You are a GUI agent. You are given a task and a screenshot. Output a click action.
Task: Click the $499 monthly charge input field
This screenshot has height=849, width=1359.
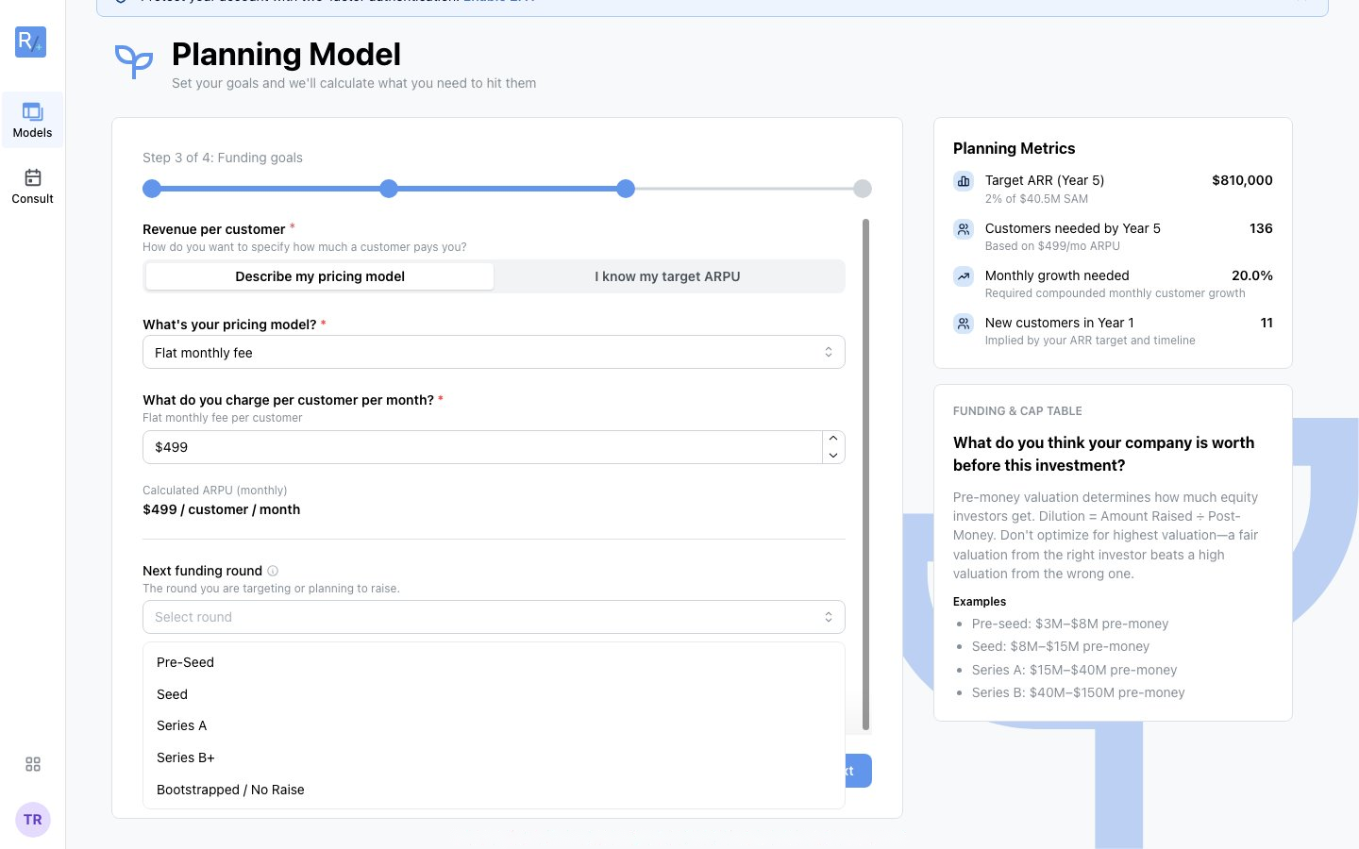point(482,447)
